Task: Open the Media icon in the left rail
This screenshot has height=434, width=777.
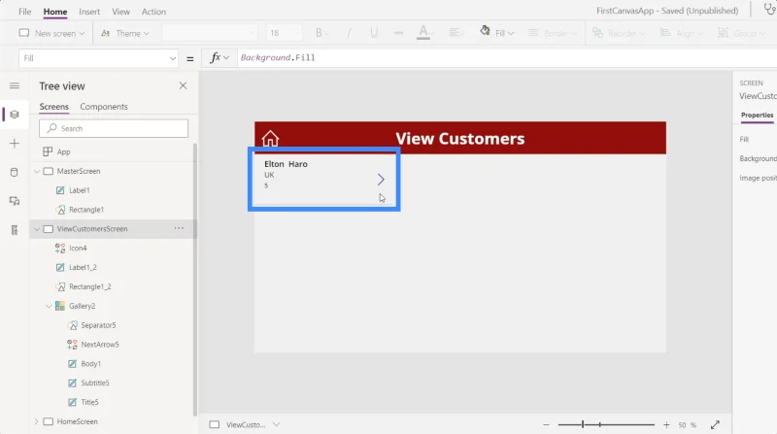Action: coord(15,201)
